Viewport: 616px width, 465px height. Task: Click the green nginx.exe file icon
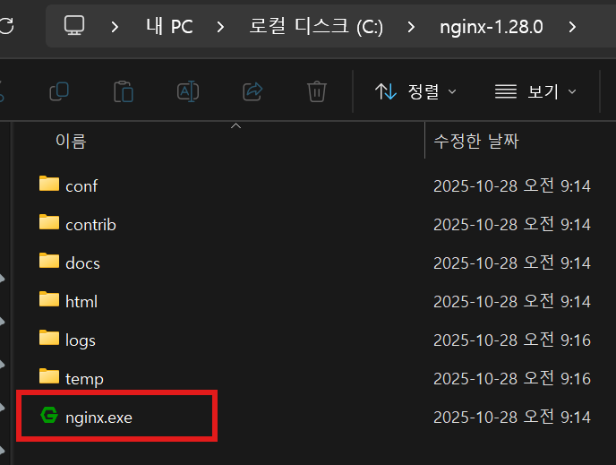pyautogui.click(x=49, y=416)
